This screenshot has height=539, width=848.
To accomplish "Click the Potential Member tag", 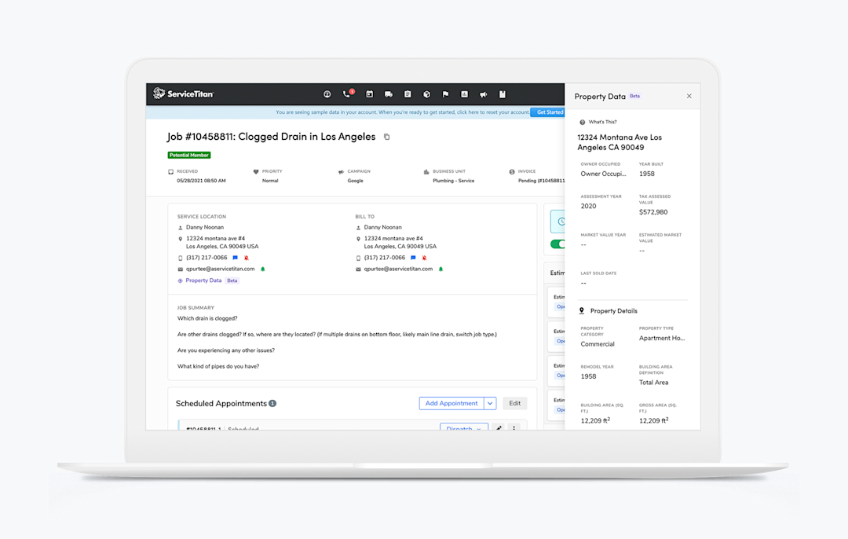I will pos(188,155).
